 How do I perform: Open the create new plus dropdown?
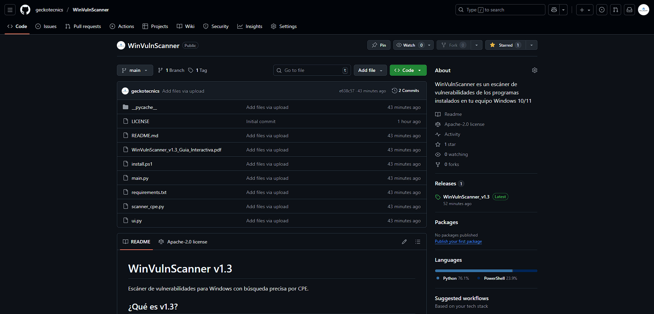(585, 10)
